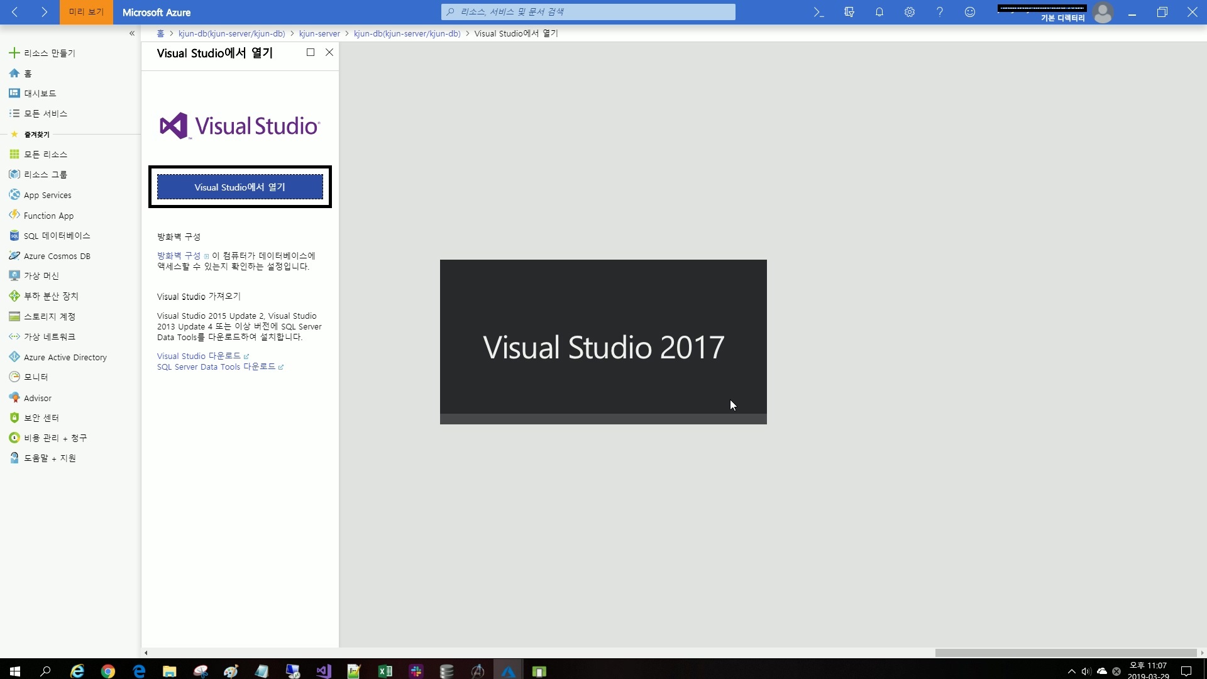Screen dimensions: 1207x679
Task: Click the horizontal scrollbar at bottom
Action: (x=1065, y=653)
